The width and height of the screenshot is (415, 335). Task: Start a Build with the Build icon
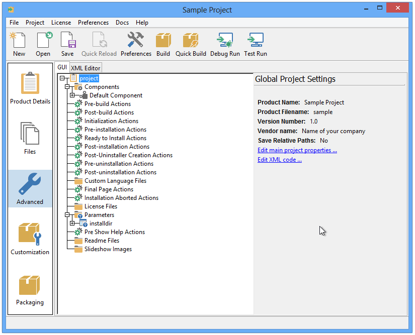[163, 44]
